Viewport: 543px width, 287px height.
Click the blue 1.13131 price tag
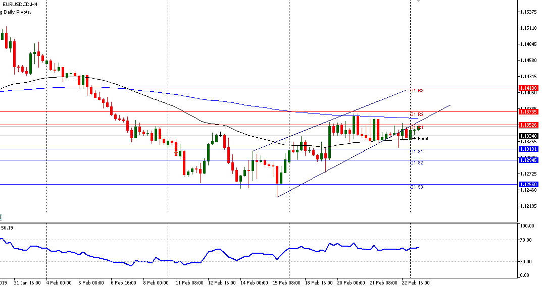click(x=528, y=149)
